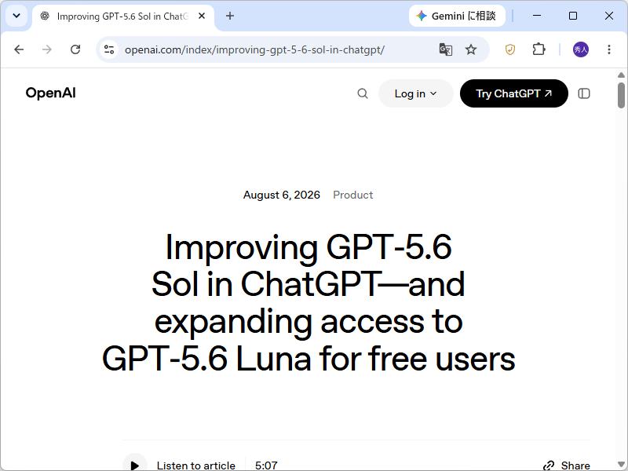Viewport: 628px width, 471px height.
Task: Click the August 6, 2026 date text
Action: (x=282, y=195)
